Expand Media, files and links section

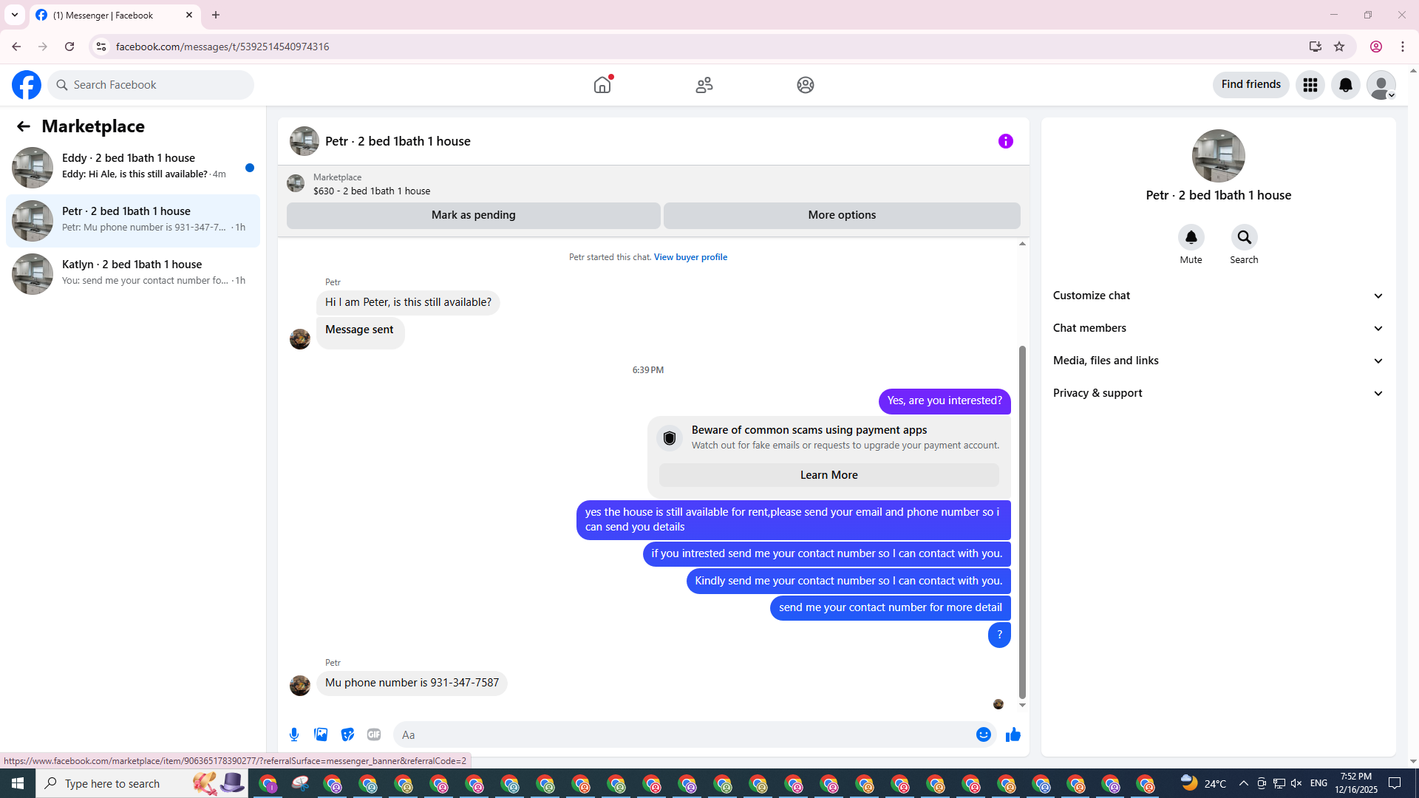tap(1218, 361)
